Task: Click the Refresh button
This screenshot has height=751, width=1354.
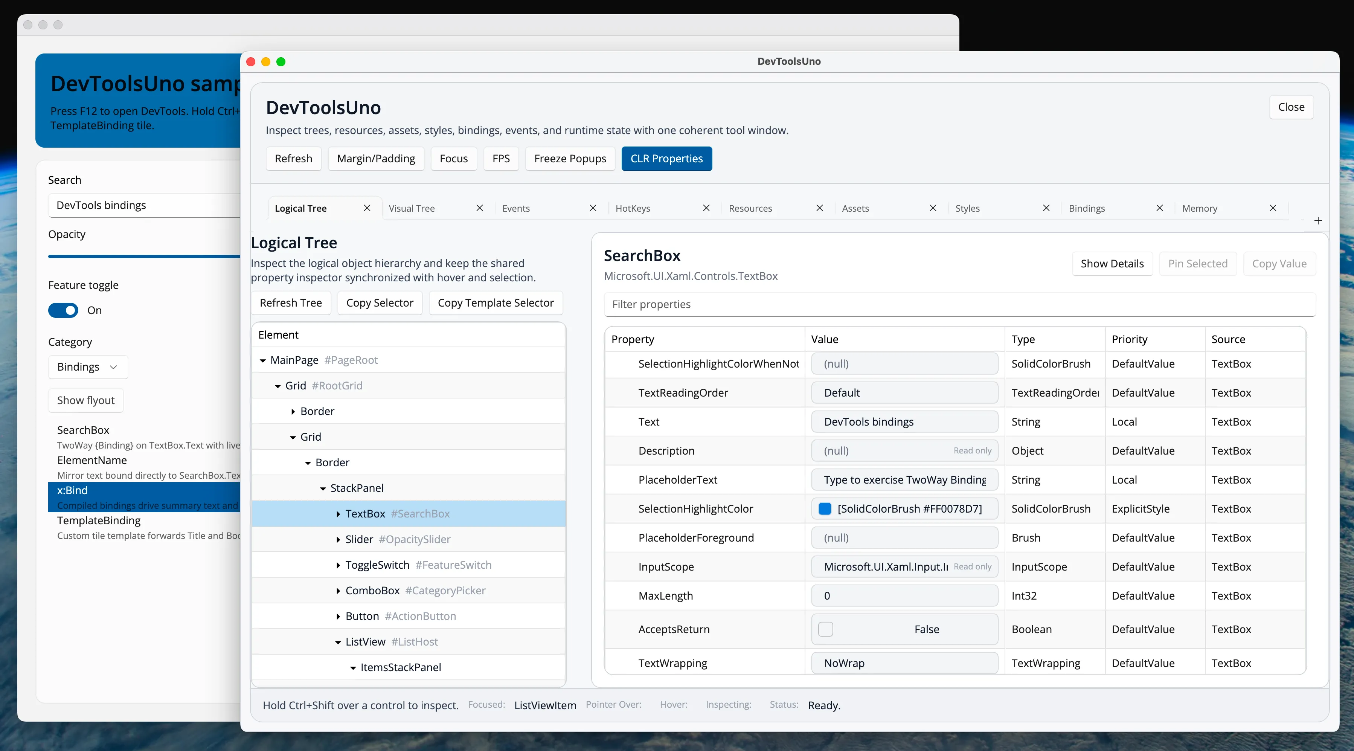Action: point(293,159)
